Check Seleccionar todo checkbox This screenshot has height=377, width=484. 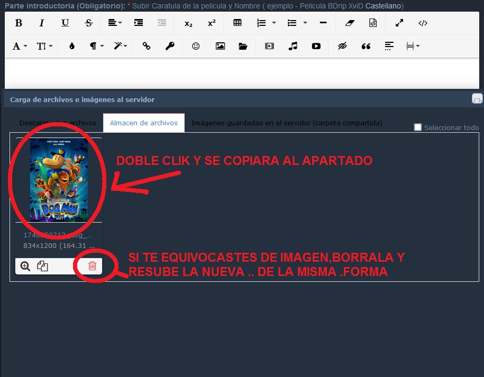[418, 127]
